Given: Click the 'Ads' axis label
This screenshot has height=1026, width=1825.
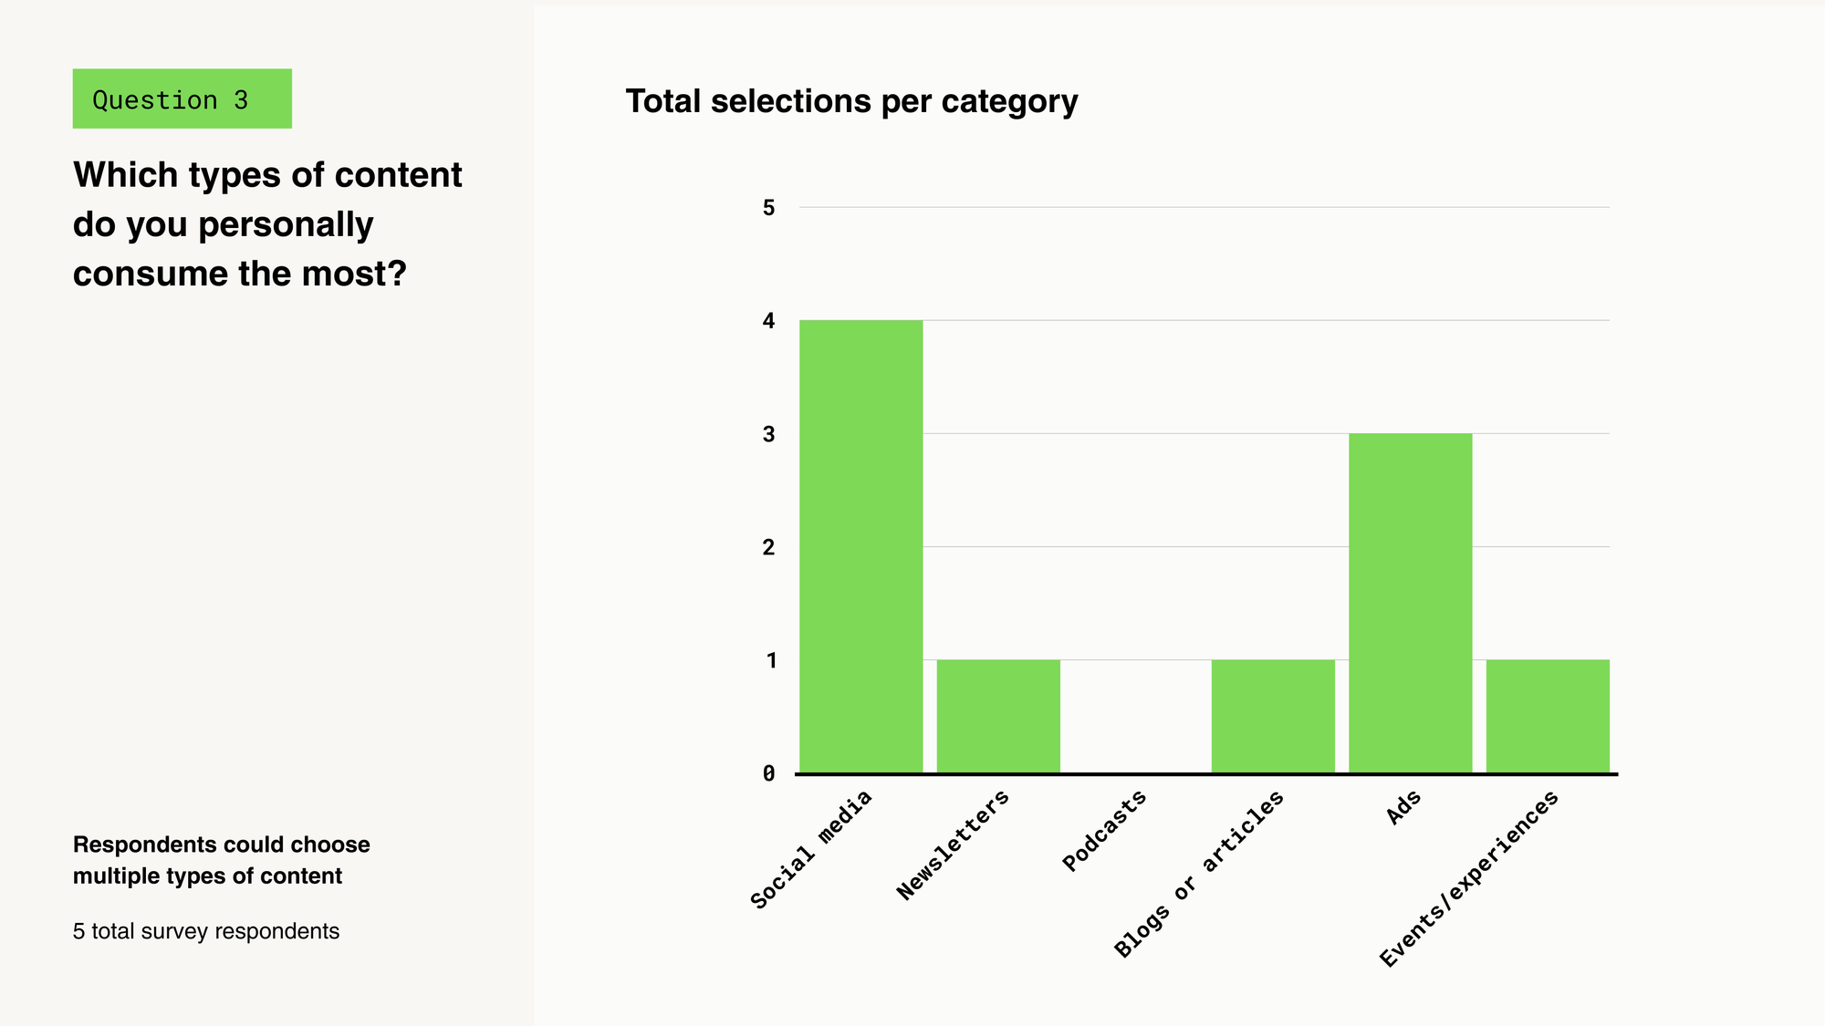Looking at the screenshot, I should pyautogui.click(x=1403, y=807).
